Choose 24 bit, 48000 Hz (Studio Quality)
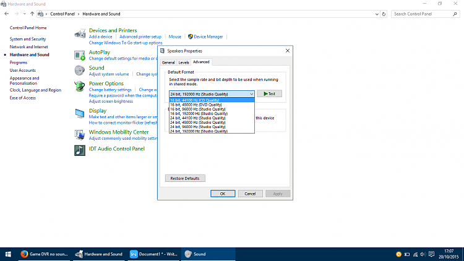The image size is (464, 261). [x=212, y=122]
